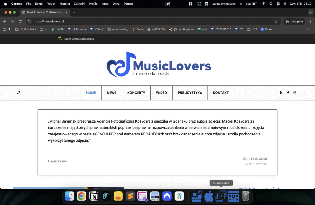Bookmark this page with the star icon
The image size is (315, 205).
click(276, 22)
